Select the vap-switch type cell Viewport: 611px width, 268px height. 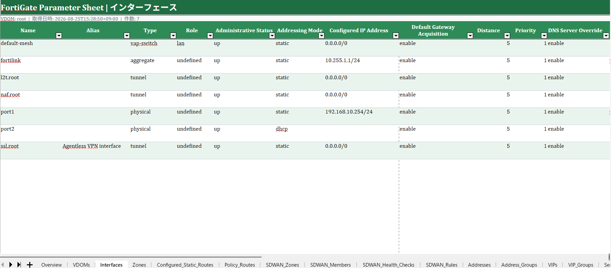click(x=153, y=47)
